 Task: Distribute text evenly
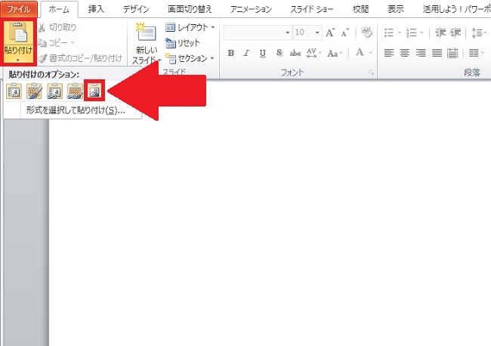[x=452, y=53]
